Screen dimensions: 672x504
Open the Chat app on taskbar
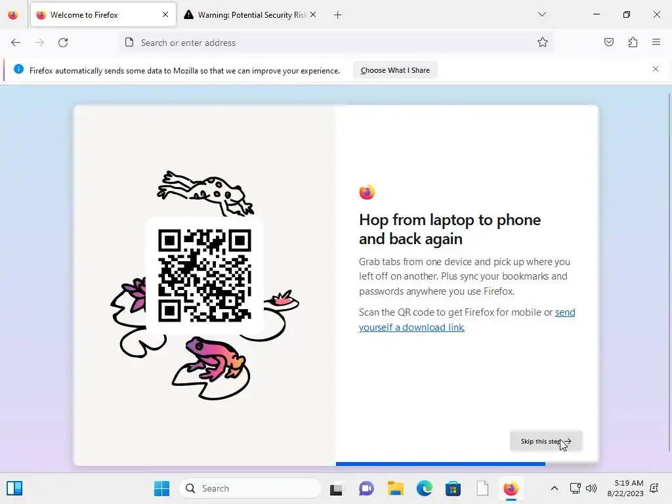pyautogui.click(x=366, y=488)
